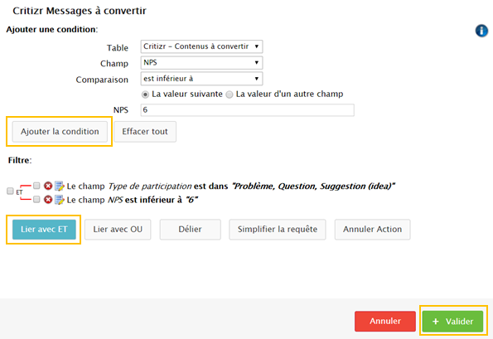This screenshot has width=493, height=339.
Task: Edit the NPS est inférieur condition
Action: pyautogui.click(x=60, y=200)
